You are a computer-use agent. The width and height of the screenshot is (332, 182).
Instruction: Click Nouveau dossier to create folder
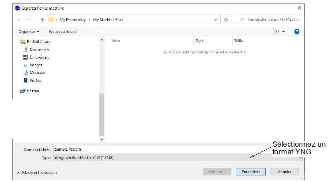pos(63,32)
